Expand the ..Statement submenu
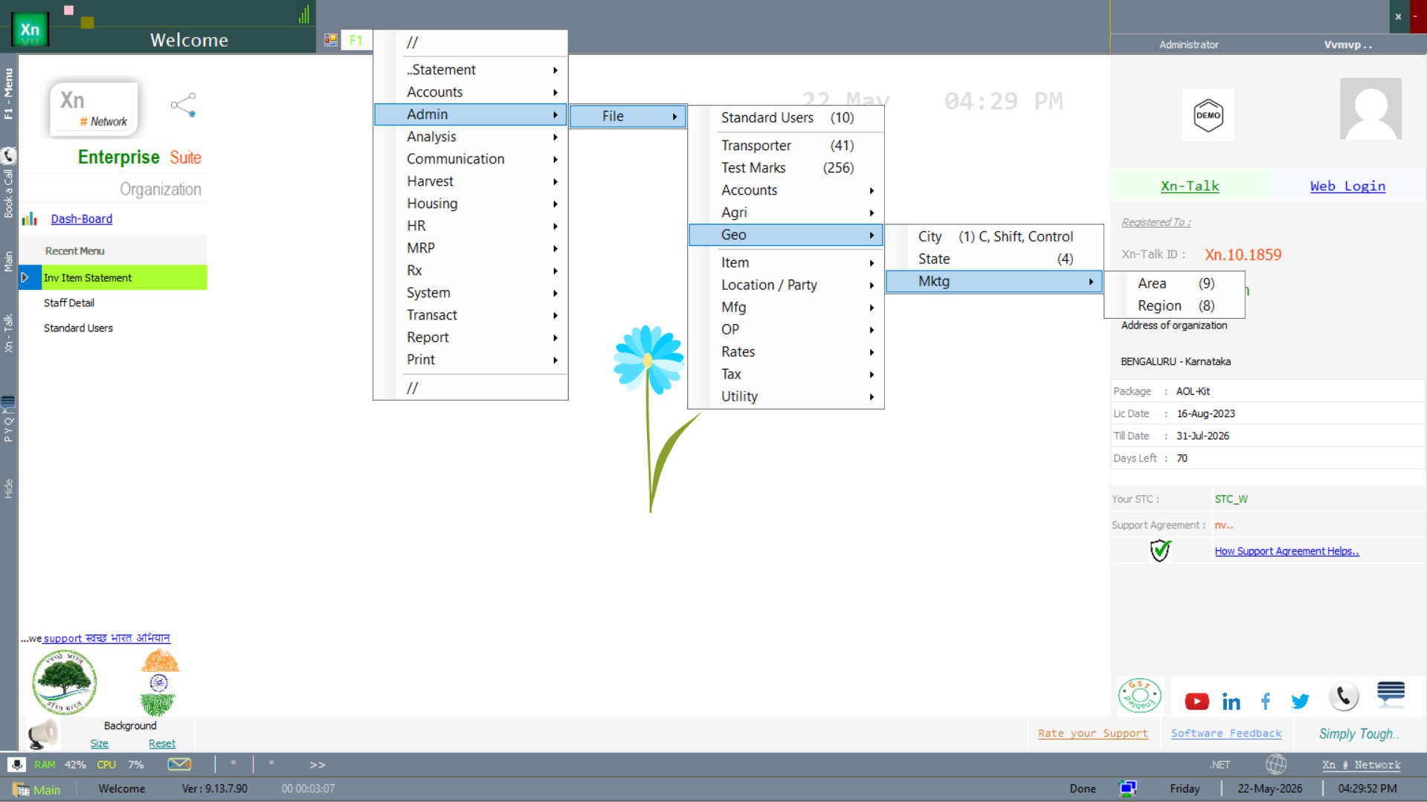This screenshot has height=802, width=1427. click(471, 70)
